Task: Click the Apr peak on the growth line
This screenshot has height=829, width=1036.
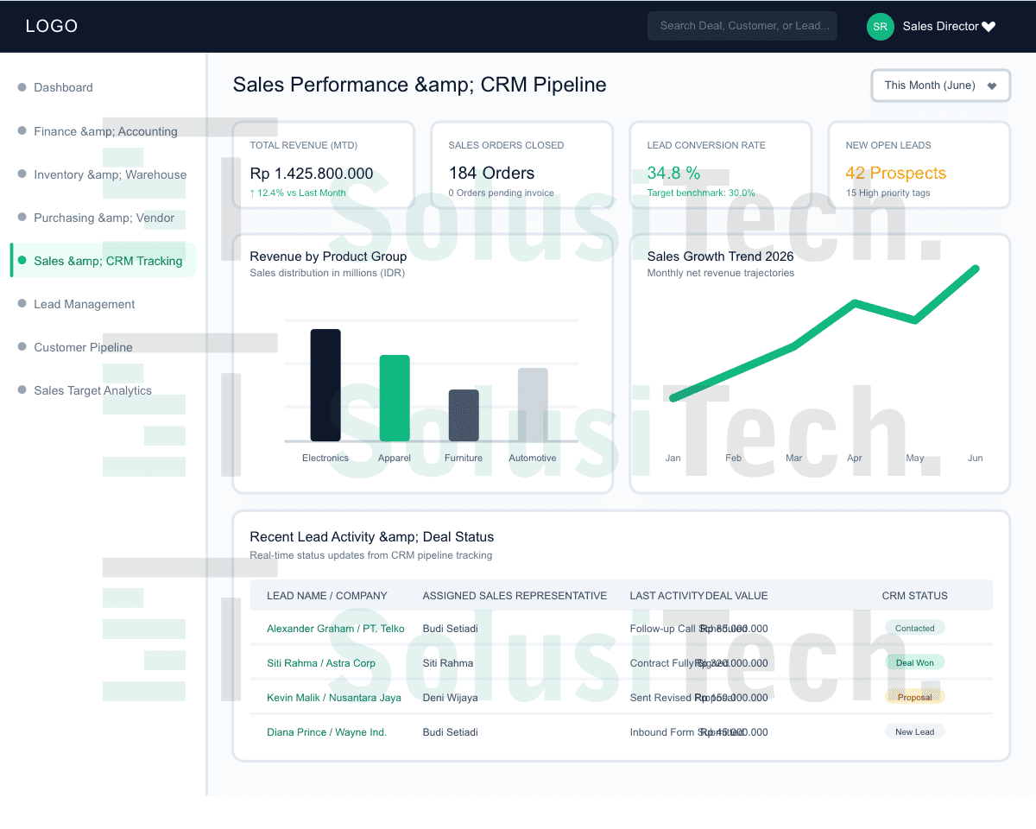Action: 855,302
